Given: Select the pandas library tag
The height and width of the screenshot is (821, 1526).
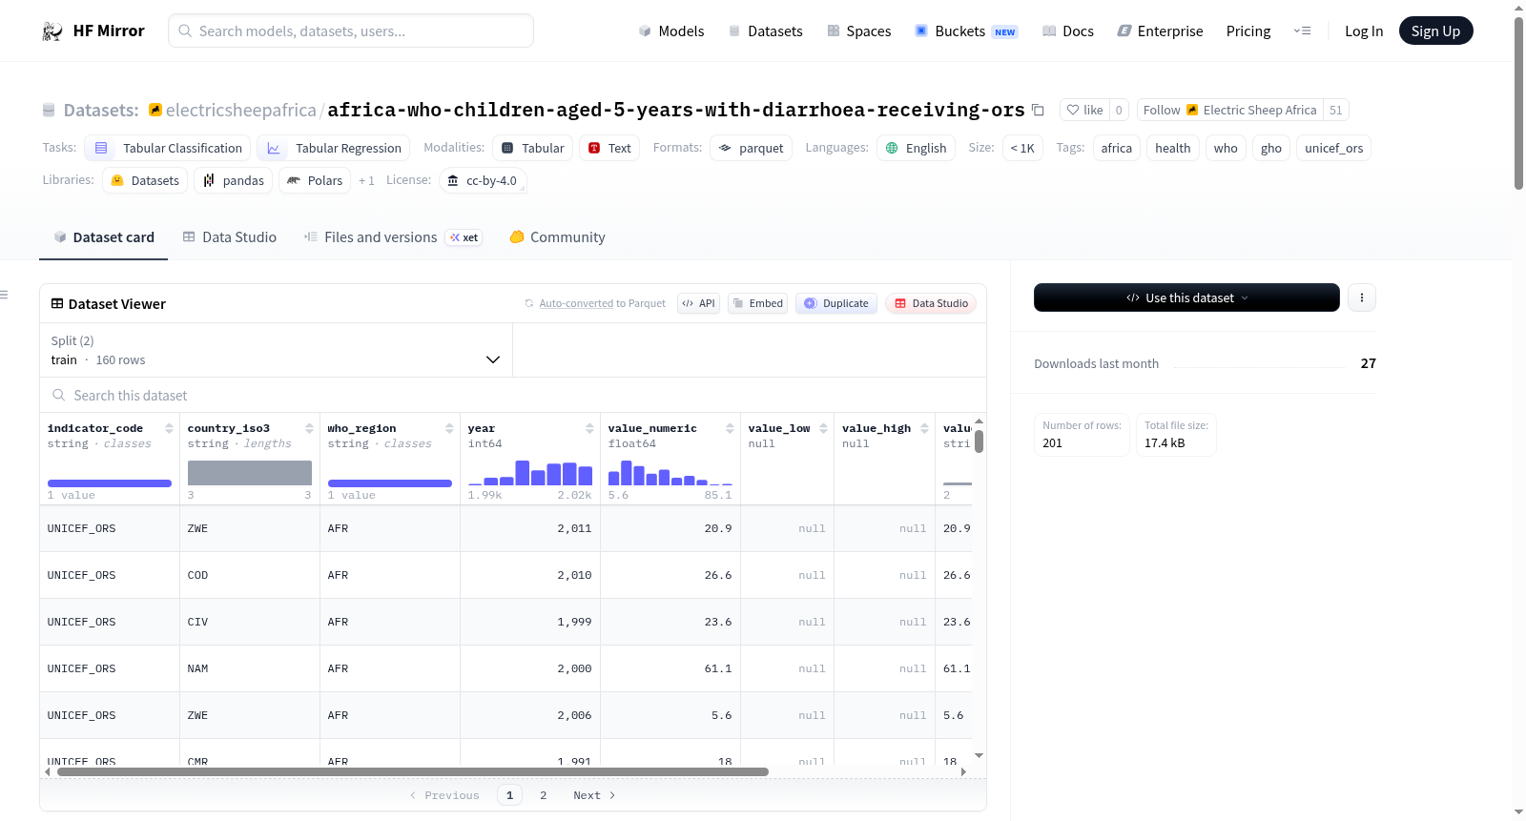Looking at the screenshot, I should (x=233, y=180).
